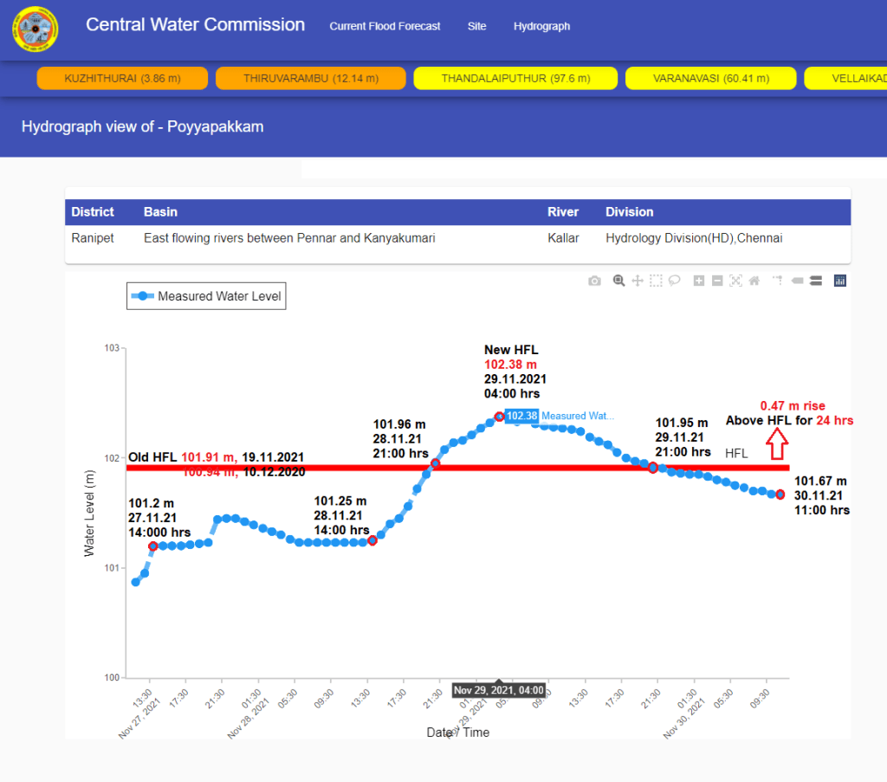
Task: Click the Autoscale chart icon
Action: point(735,281)
